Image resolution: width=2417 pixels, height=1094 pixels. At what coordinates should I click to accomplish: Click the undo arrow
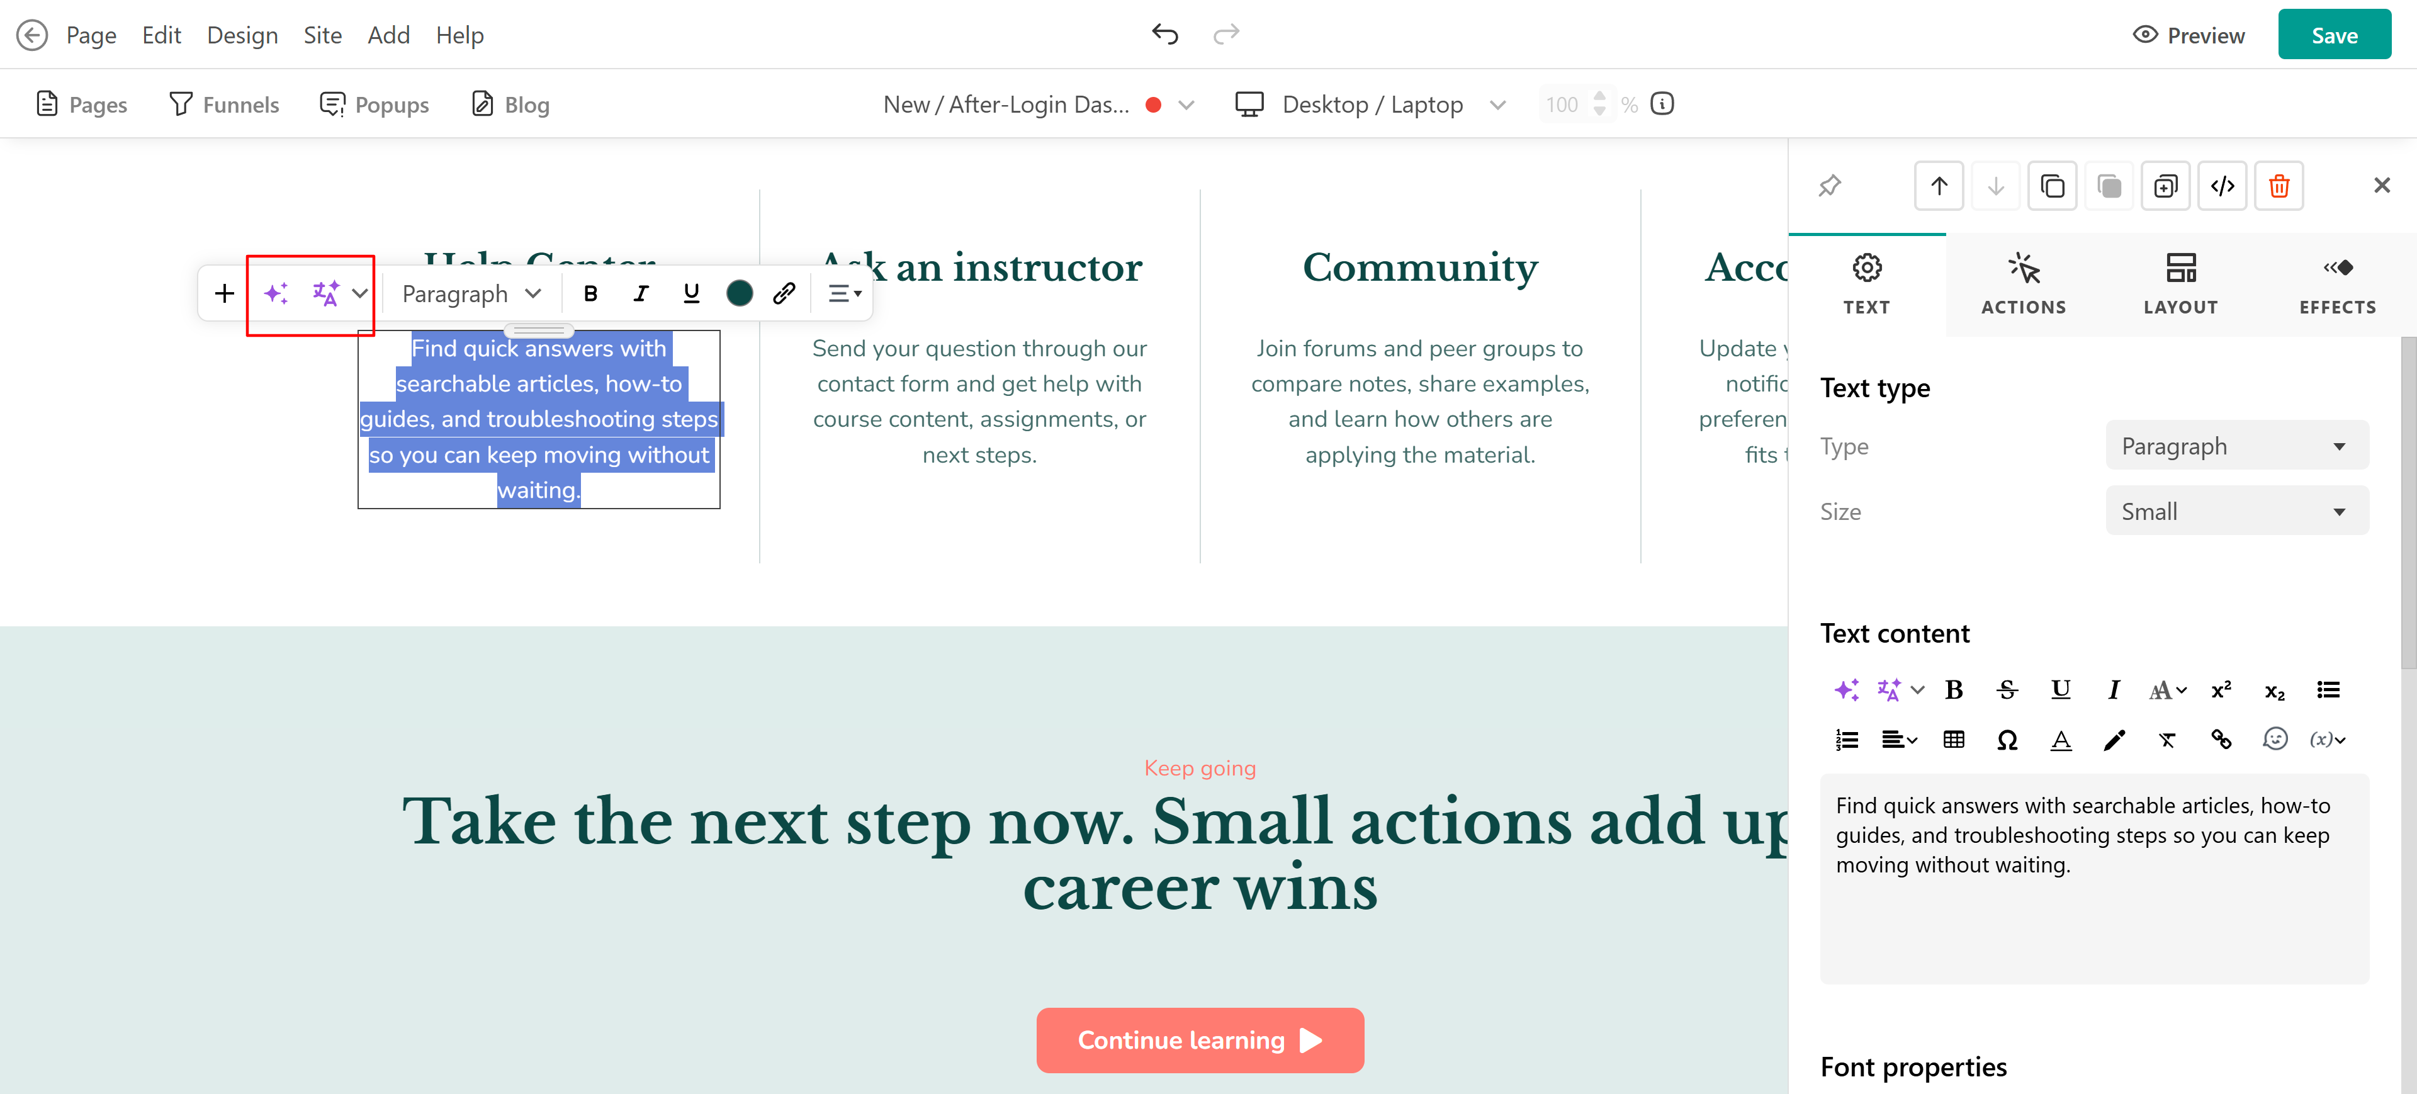point(1164,35)
